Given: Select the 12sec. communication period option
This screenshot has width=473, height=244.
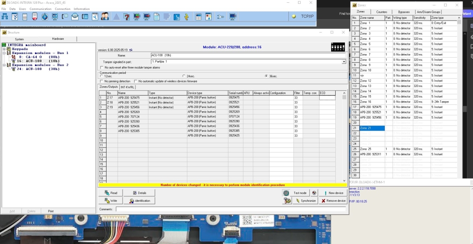Looking at the screenshot, I should point(101,76).
